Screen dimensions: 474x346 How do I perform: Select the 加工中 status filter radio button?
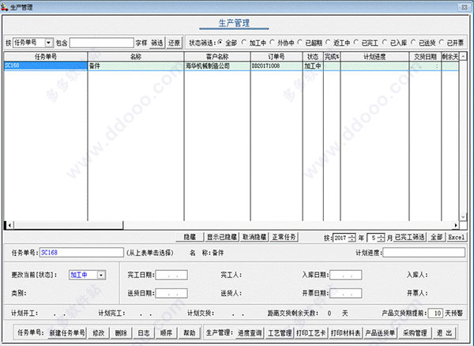coord(244,43)
